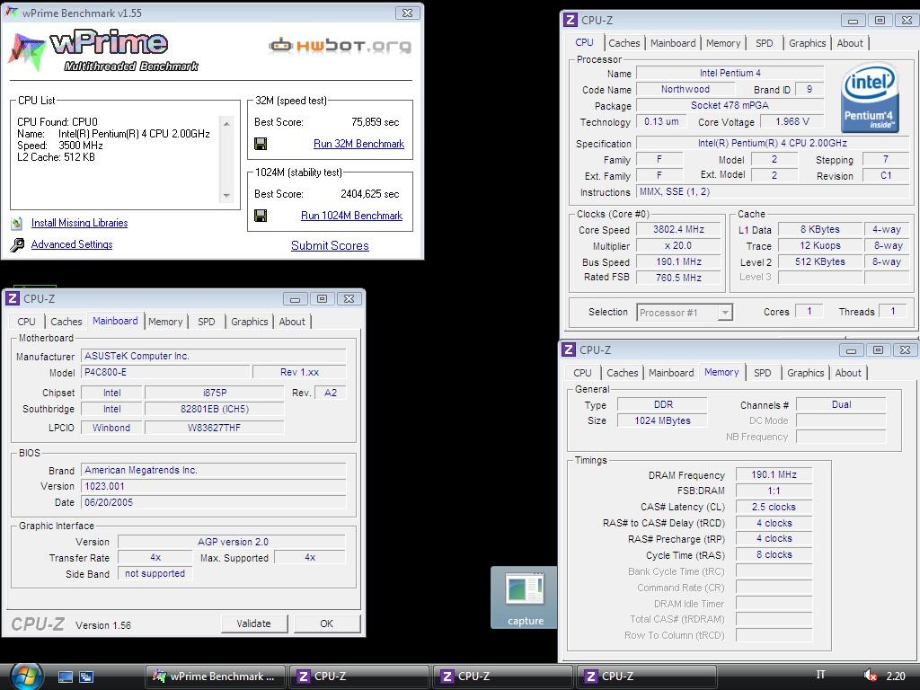Click the Speed: 3500 MHz line in CPU List

pyautogui.click(x=60, y=146)
